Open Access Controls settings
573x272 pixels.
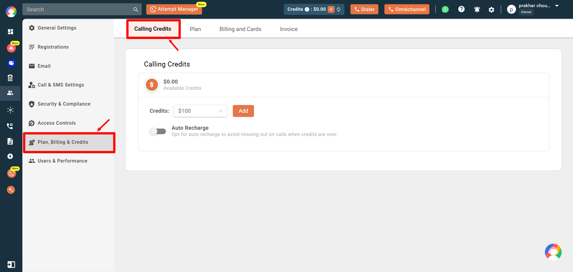(68, 123)
